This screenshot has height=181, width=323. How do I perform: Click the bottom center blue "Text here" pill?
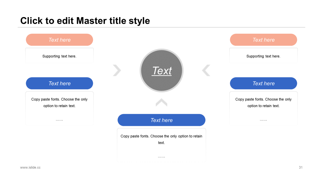pyautogui.click(x=161, y=120)
